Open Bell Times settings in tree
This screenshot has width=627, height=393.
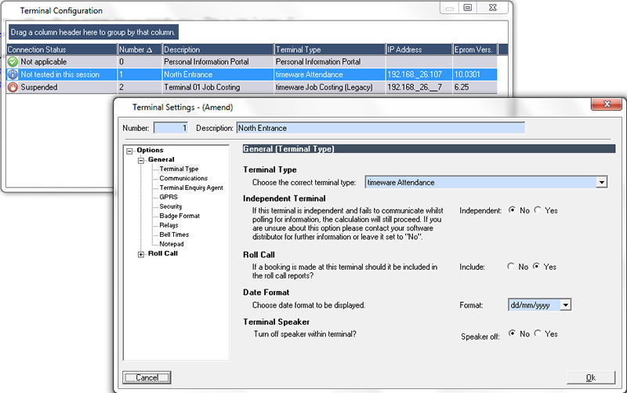tap(174, 235)
